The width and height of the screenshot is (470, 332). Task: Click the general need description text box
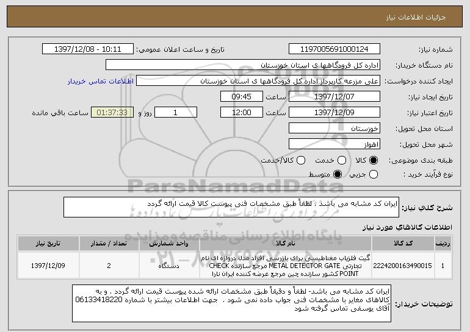(231, 207)
